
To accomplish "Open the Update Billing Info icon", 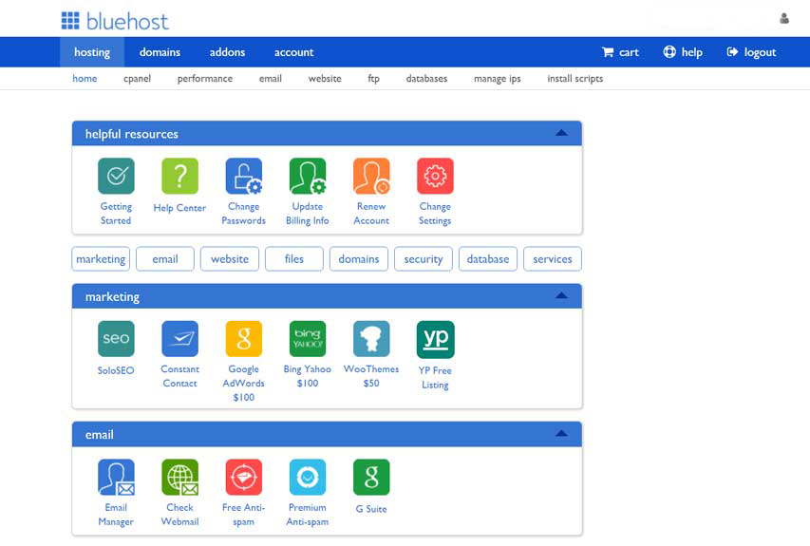I will [308, 177].
